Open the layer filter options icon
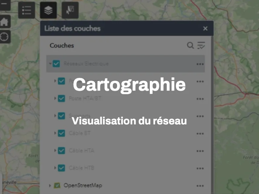The image size is (259, 194). [x=201, y=45]
